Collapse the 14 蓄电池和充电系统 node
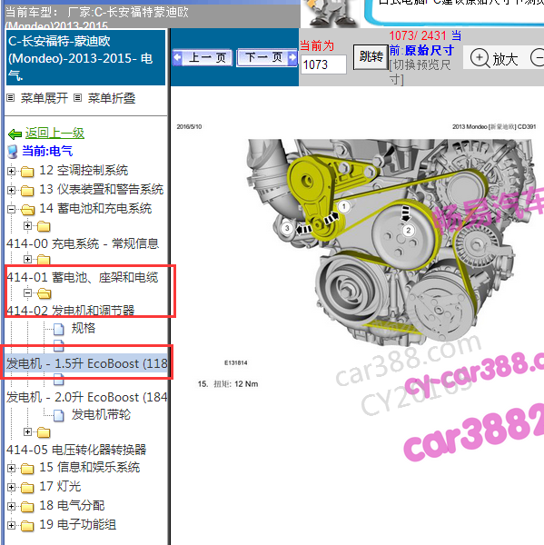Screen dimensions: 544x545 (x=11, y=209)
